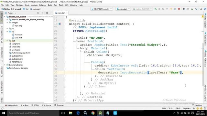Select User.dart in the project tree
This screenshot has width=207, height=116.
click(x=18, y=38)
